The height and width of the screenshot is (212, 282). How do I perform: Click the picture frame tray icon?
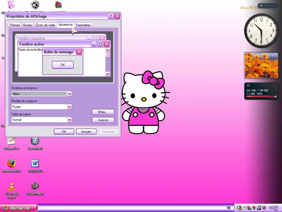click(x=244, y=208)
